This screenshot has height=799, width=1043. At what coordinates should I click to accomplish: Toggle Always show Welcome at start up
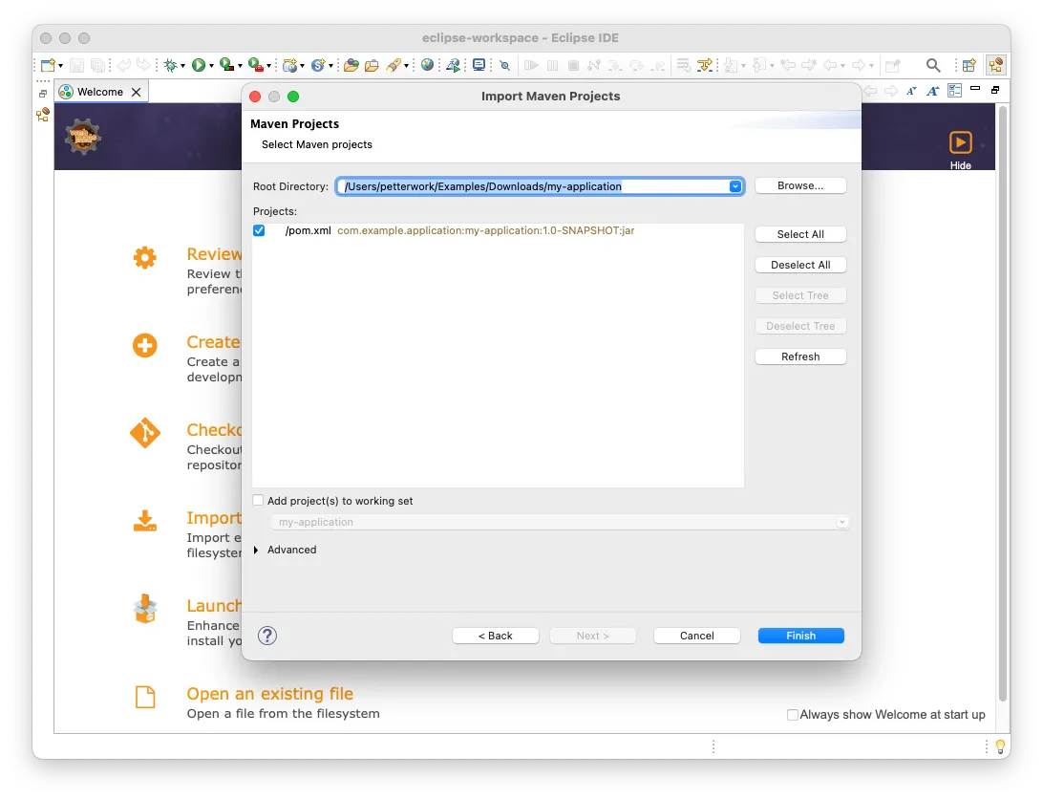coord(793,714)
